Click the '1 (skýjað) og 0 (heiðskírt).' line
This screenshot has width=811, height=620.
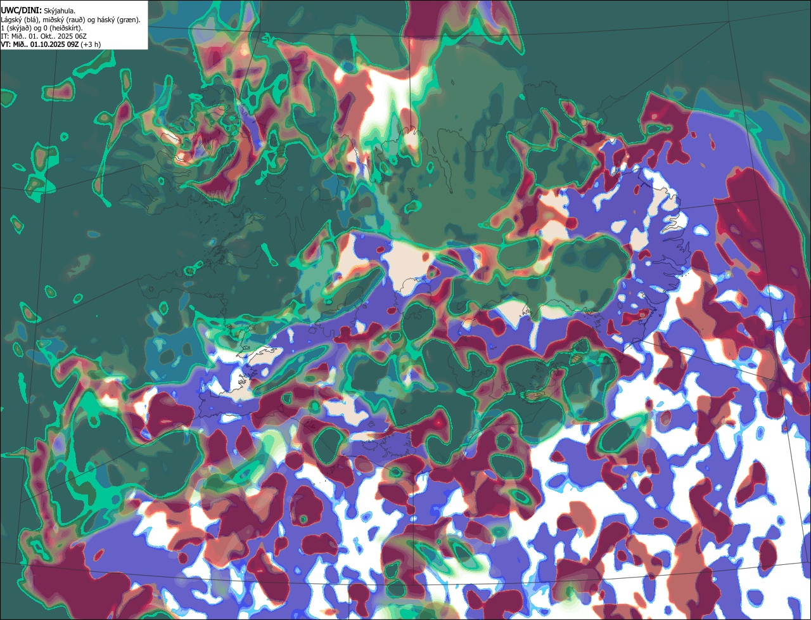[42, 28]
